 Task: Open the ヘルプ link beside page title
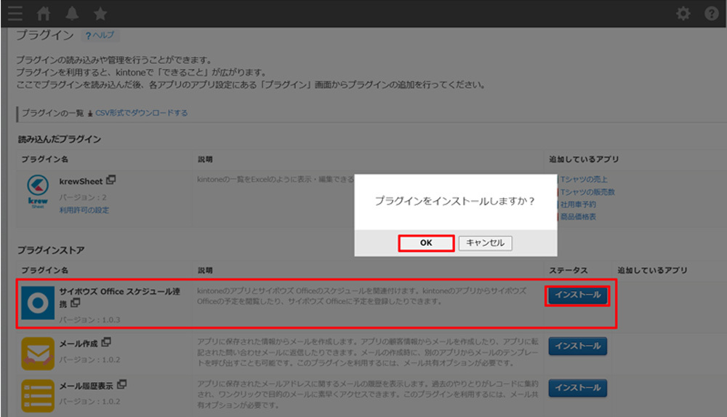point(100,35)
